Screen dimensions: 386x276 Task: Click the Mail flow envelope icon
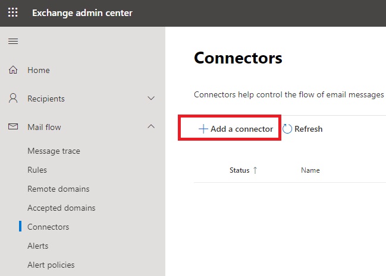[13, 126]
